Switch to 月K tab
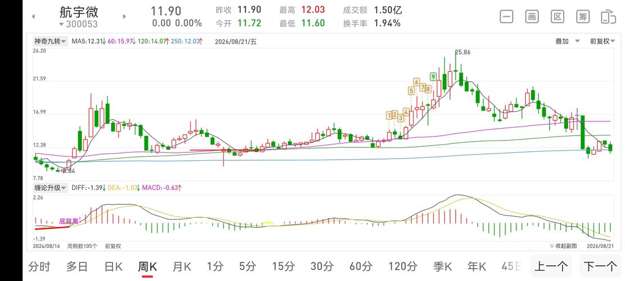The height and width of the screenshot is (281, 625). pos(182,267)
